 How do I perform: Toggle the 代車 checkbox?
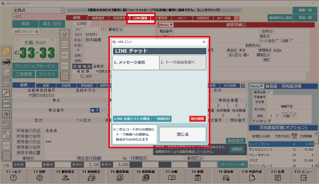pos(295,116)
